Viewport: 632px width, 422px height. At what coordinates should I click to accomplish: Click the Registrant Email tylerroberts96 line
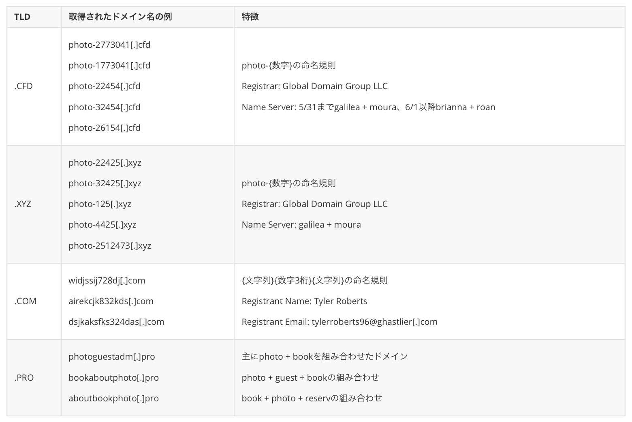[x=340, y=322]
